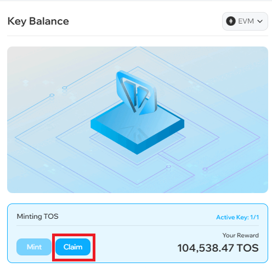
Task: Expand the chevron arrow beside EVM
Action: (x=260, y=21)
